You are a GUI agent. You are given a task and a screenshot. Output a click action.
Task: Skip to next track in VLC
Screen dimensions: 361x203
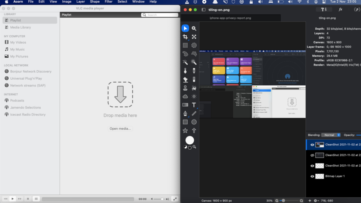(20, 199)
